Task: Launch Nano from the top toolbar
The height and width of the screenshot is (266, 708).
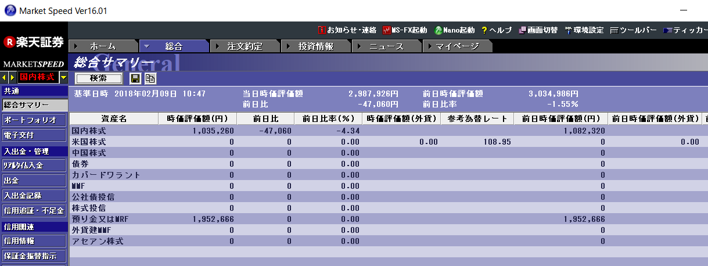Action: tap(455, 30)
